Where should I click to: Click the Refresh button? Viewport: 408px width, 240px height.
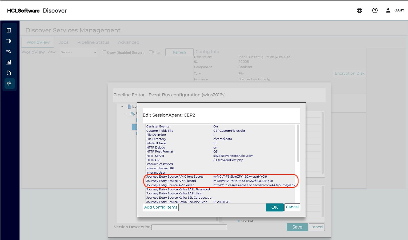click(x=179, y=52)
